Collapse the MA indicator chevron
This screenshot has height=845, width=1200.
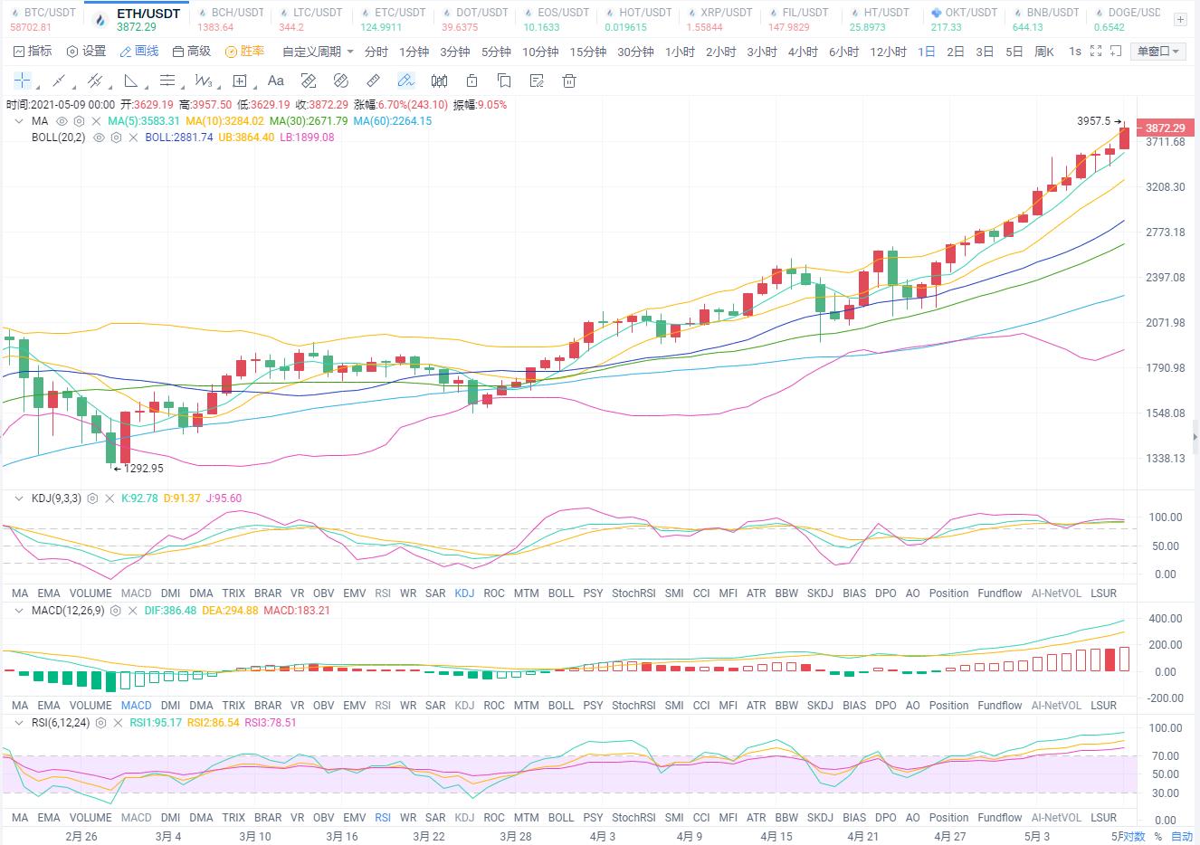(x=19, y=120)
